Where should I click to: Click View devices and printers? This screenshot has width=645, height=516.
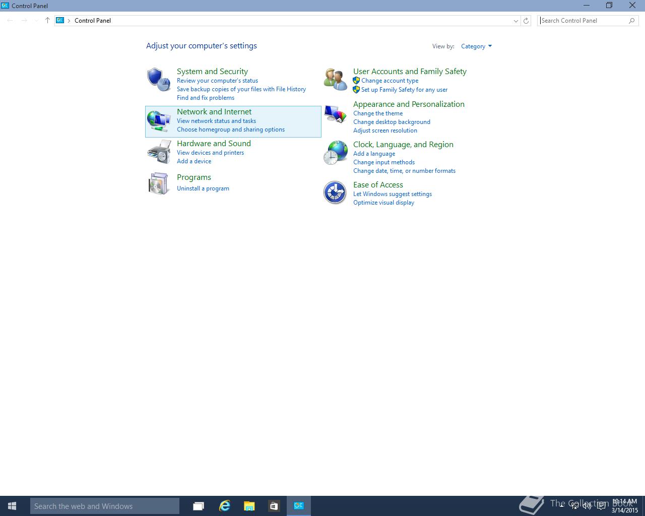pyautogui.click(x=210, y=153)
